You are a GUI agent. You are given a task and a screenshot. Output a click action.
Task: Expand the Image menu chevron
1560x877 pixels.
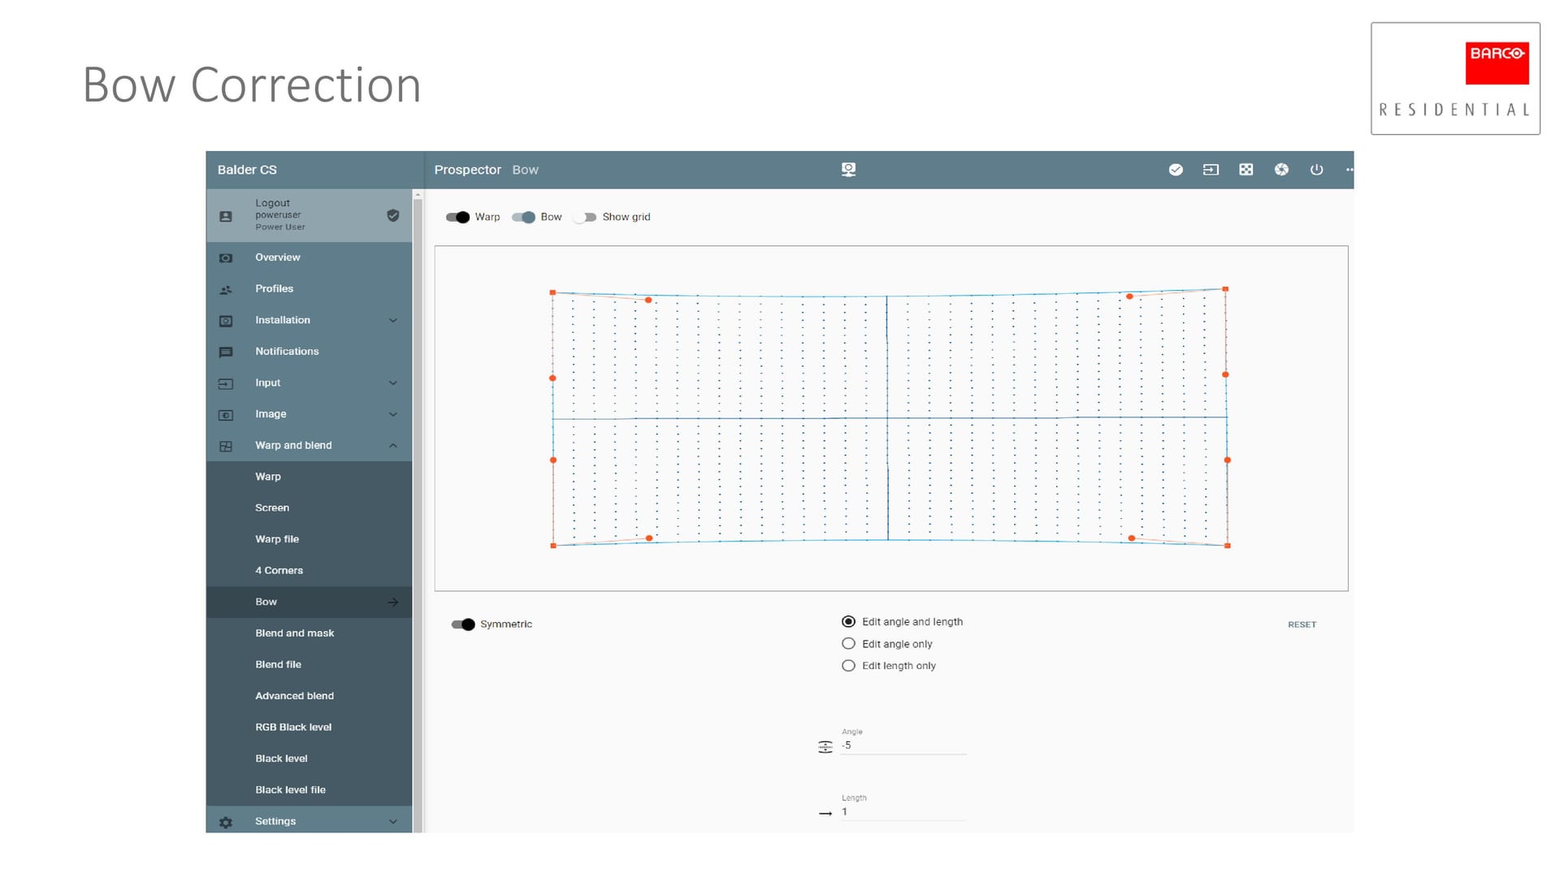pyautogui.click(x=393, y=414)
